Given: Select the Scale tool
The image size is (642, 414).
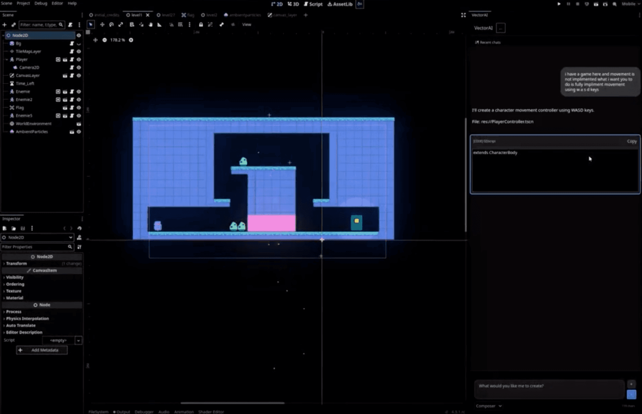Looking at the screenshot, I should tap(121, 25).
